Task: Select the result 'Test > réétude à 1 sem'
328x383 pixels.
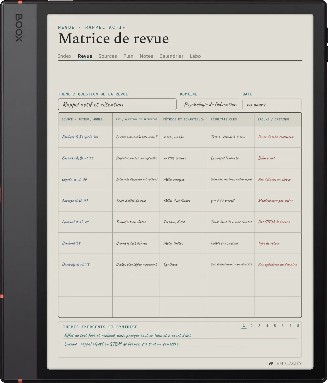Action: click(x=231, y=137)
